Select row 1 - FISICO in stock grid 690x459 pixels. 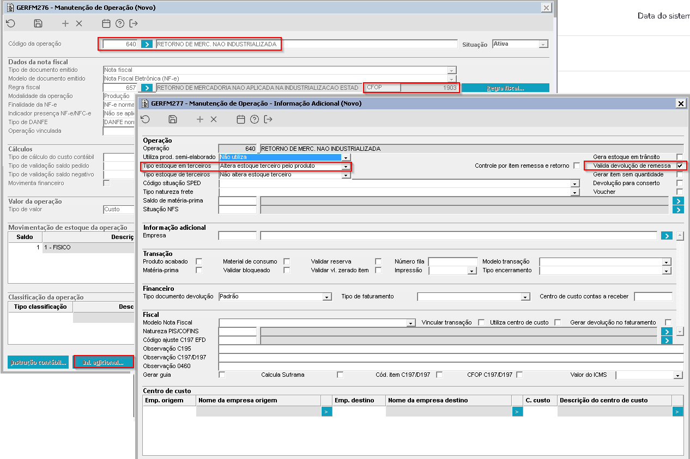tap(71, 247)
